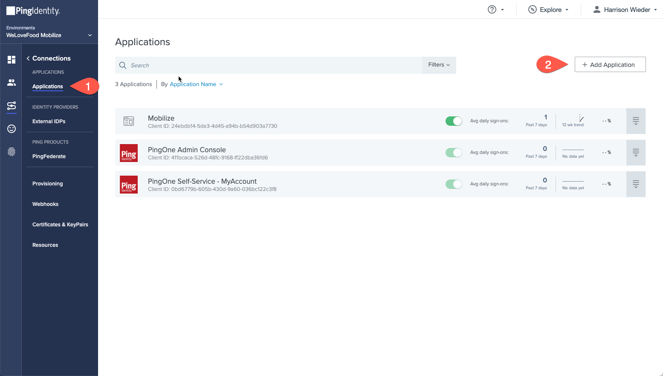The height and width of the screenshot is (376, 663).
Task: Click the Applications page heading
Action: [142, 42]
